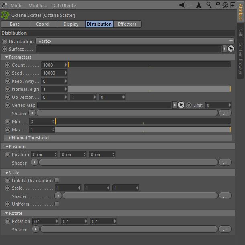Enable the Uniform scale checkbox
This screenshot has height=245, width=245.
(57, 204)
